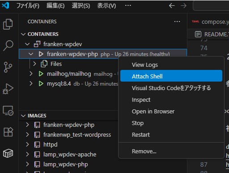The width and height of the screenshot is (229, 173).
Task: Click the command center search box
Action: (x=211, y=6)
